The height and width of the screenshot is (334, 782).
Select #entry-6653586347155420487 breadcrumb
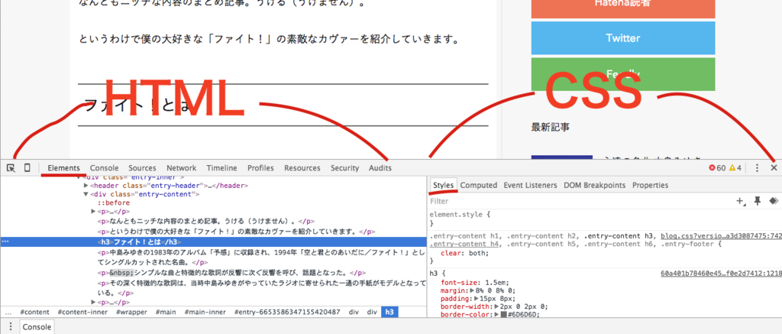[287, 312]
